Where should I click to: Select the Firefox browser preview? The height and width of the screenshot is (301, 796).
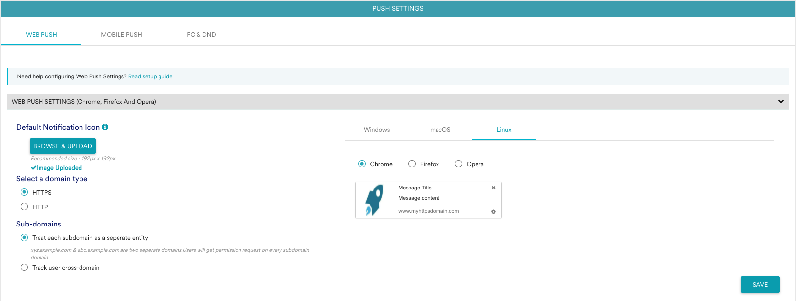point(412,164)
